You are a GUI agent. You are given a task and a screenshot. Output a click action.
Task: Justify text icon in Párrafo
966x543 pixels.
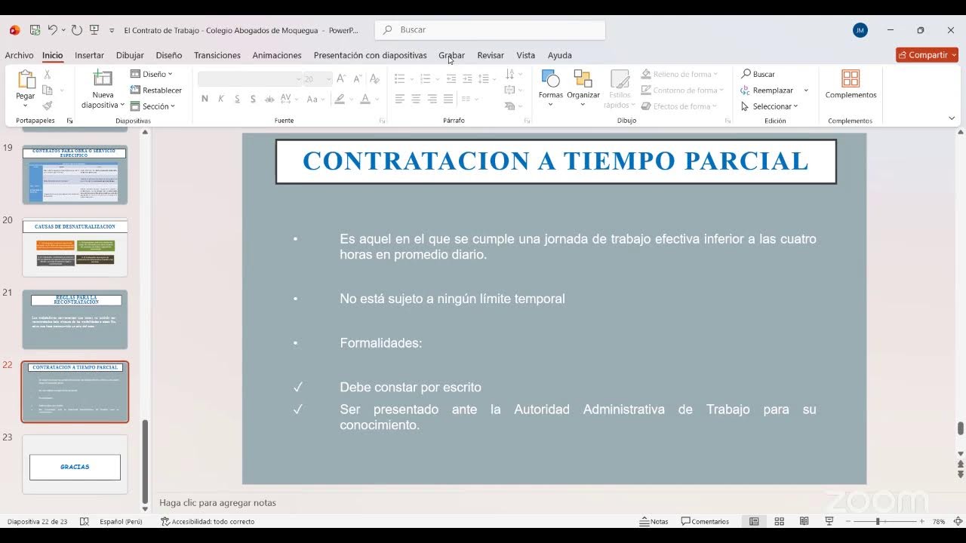448,99
